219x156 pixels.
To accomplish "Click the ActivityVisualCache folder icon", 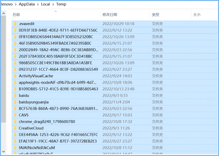I will click(15, 76).
